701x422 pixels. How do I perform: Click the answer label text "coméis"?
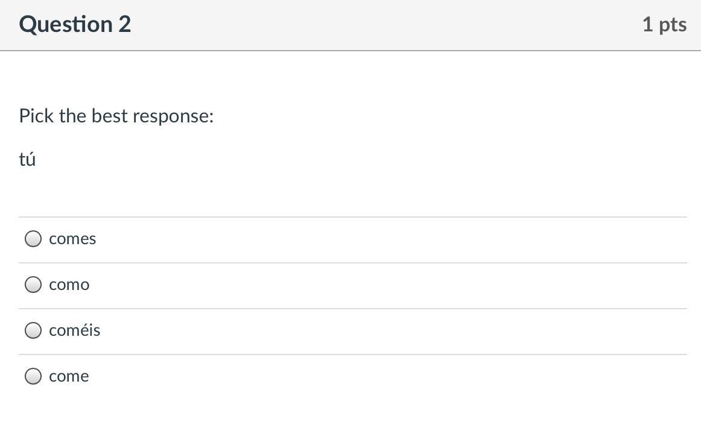pos(75,330)
